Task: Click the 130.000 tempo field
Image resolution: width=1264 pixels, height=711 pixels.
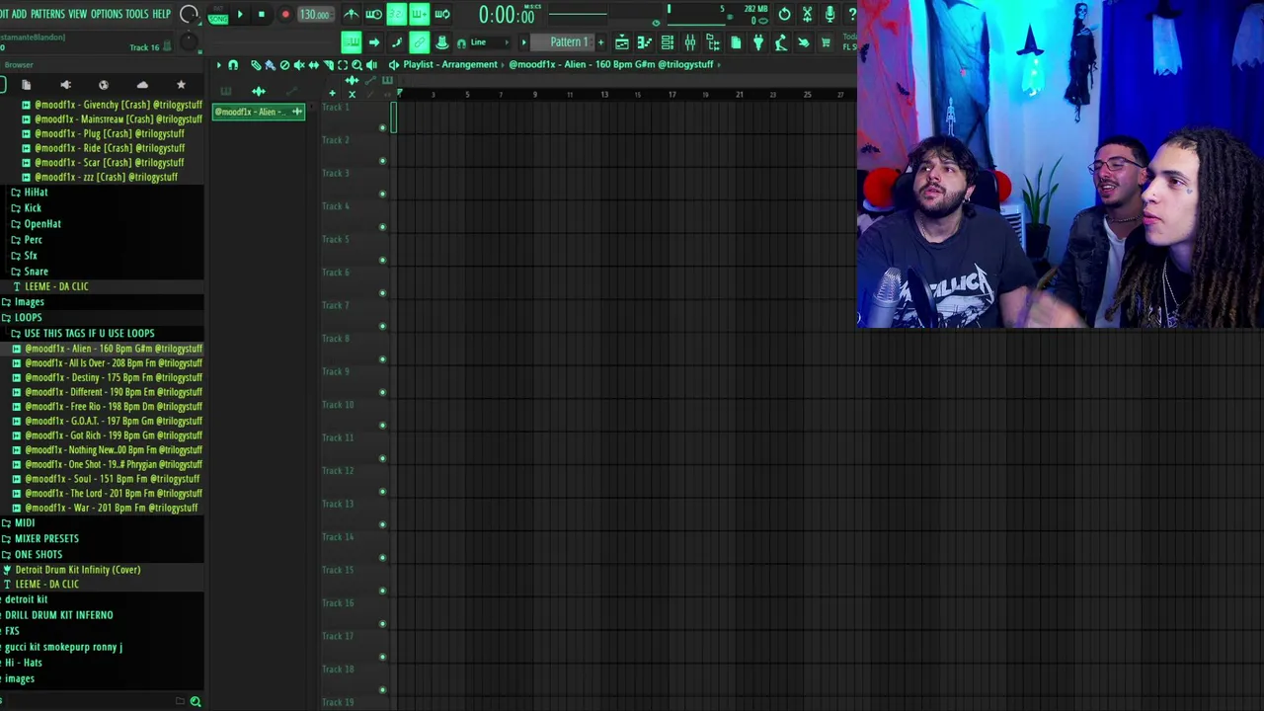Action: (314, 15)
